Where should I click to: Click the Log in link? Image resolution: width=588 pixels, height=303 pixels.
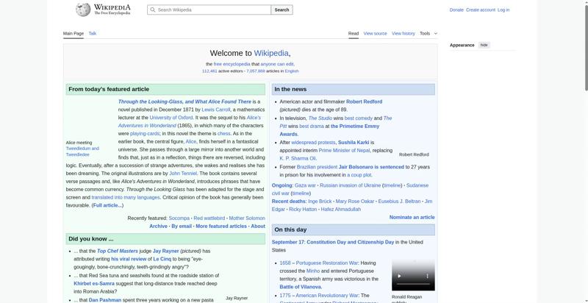pos(503,10)
